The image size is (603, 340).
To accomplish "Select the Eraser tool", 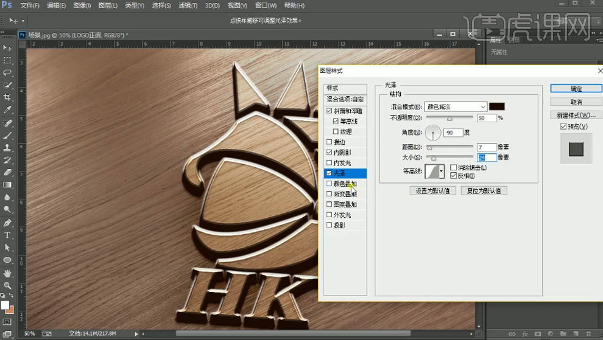I will click(x=7, y=172).
